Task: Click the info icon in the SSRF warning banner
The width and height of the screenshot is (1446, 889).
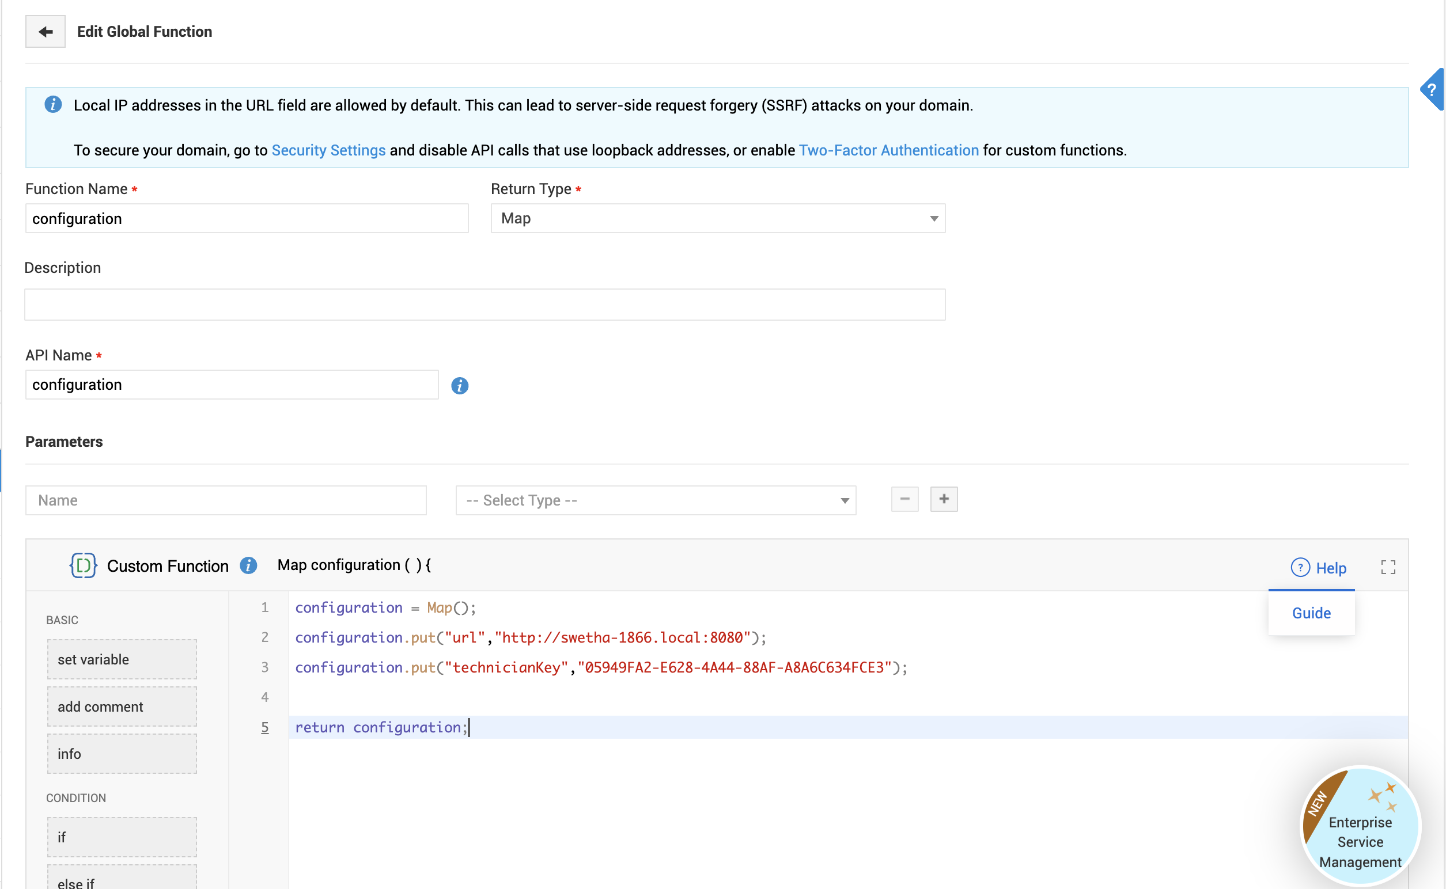Action: point(53,105)
